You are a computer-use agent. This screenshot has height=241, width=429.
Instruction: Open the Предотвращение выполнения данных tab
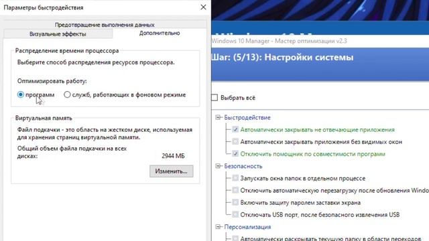(105, 25)
